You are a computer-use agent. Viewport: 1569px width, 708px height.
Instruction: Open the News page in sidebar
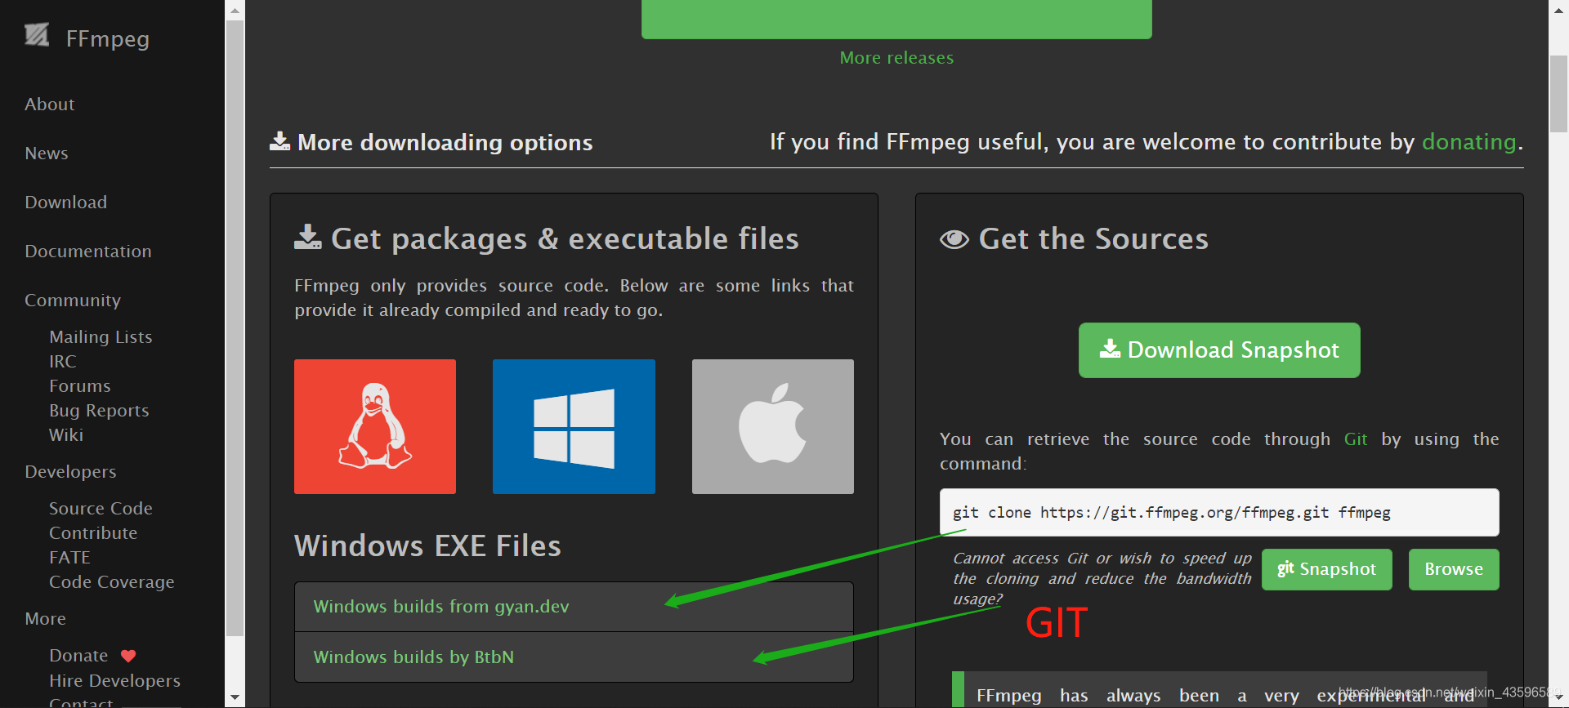(x=47, y=154)
